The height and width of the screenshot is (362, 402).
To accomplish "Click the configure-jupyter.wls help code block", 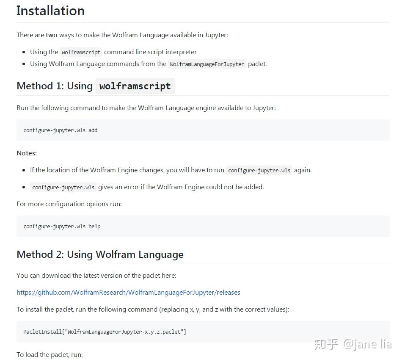I will (x=61, y=226).
